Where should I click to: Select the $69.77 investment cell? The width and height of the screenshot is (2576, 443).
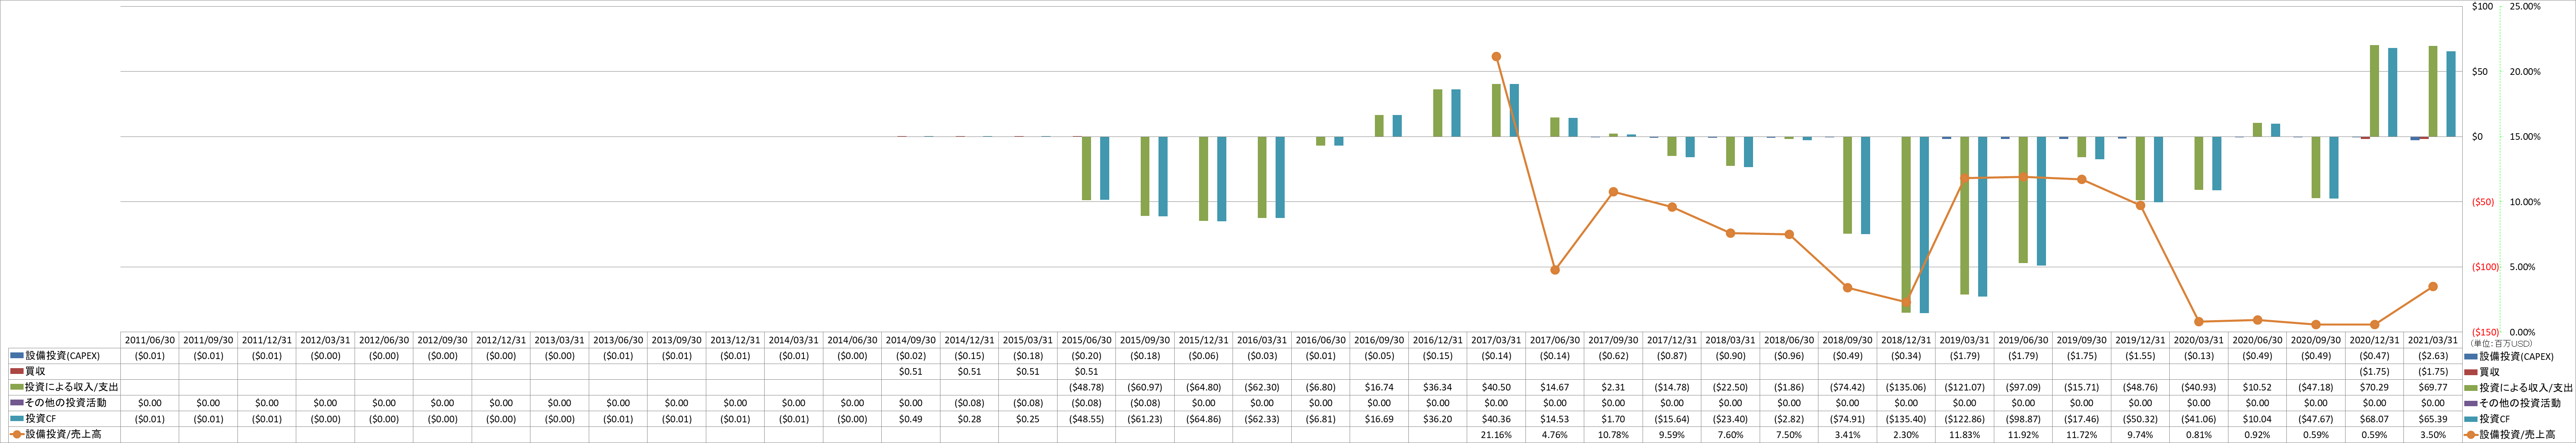pos(2433,387)
